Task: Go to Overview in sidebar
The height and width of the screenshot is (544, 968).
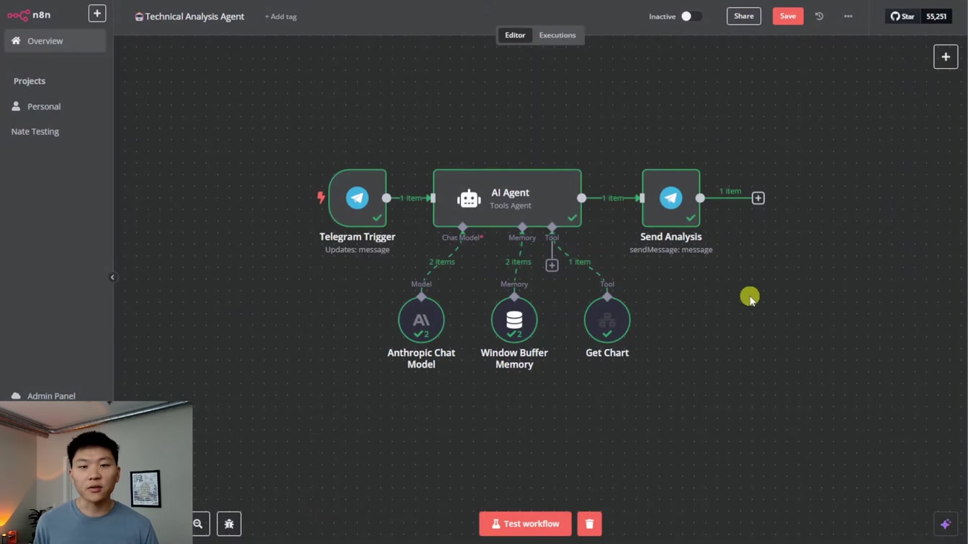Action: click(55, 41)
